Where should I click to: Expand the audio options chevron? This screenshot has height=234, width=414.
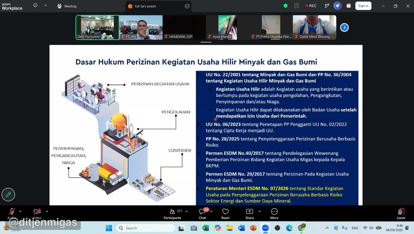[x=20, y=212]
